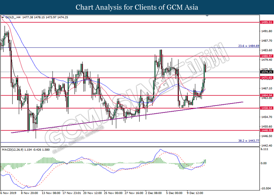Click the triangle arrow beside GOLD_,H4 symbol
The width and height of the screenshot is (274, 196).
point(3,18)
